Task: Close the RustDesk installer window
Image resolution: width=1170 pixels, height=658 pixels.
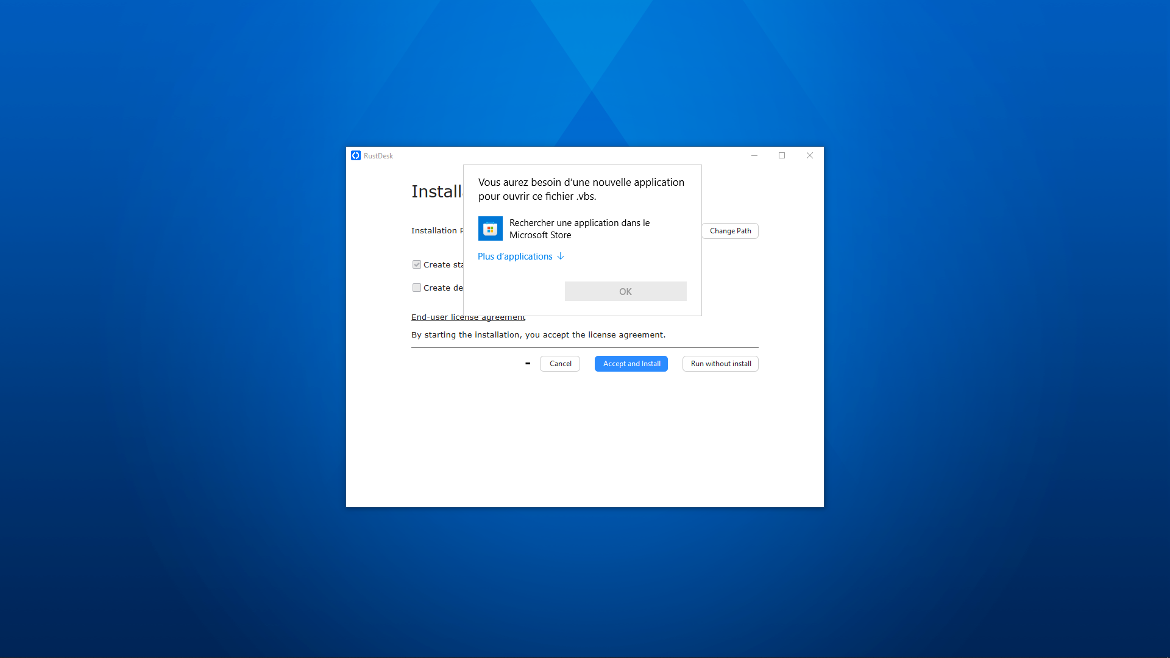Action: click(x=809, y=155)
